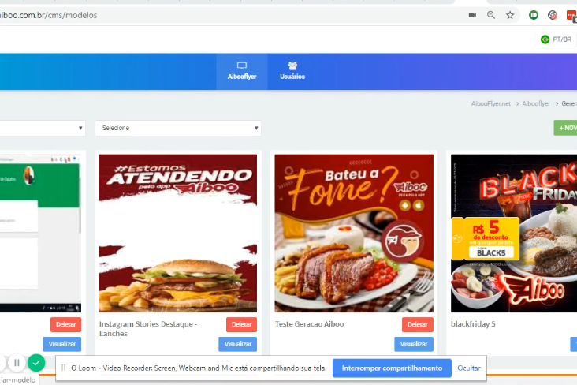Open the leftmost filter dropdown arrow
Viewport: 577px width, 385px height.
tap(81, 128)
